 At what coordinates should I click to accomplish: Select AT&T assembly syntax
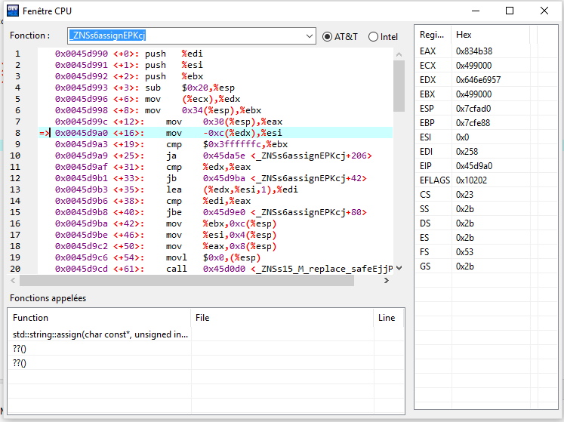327,36
